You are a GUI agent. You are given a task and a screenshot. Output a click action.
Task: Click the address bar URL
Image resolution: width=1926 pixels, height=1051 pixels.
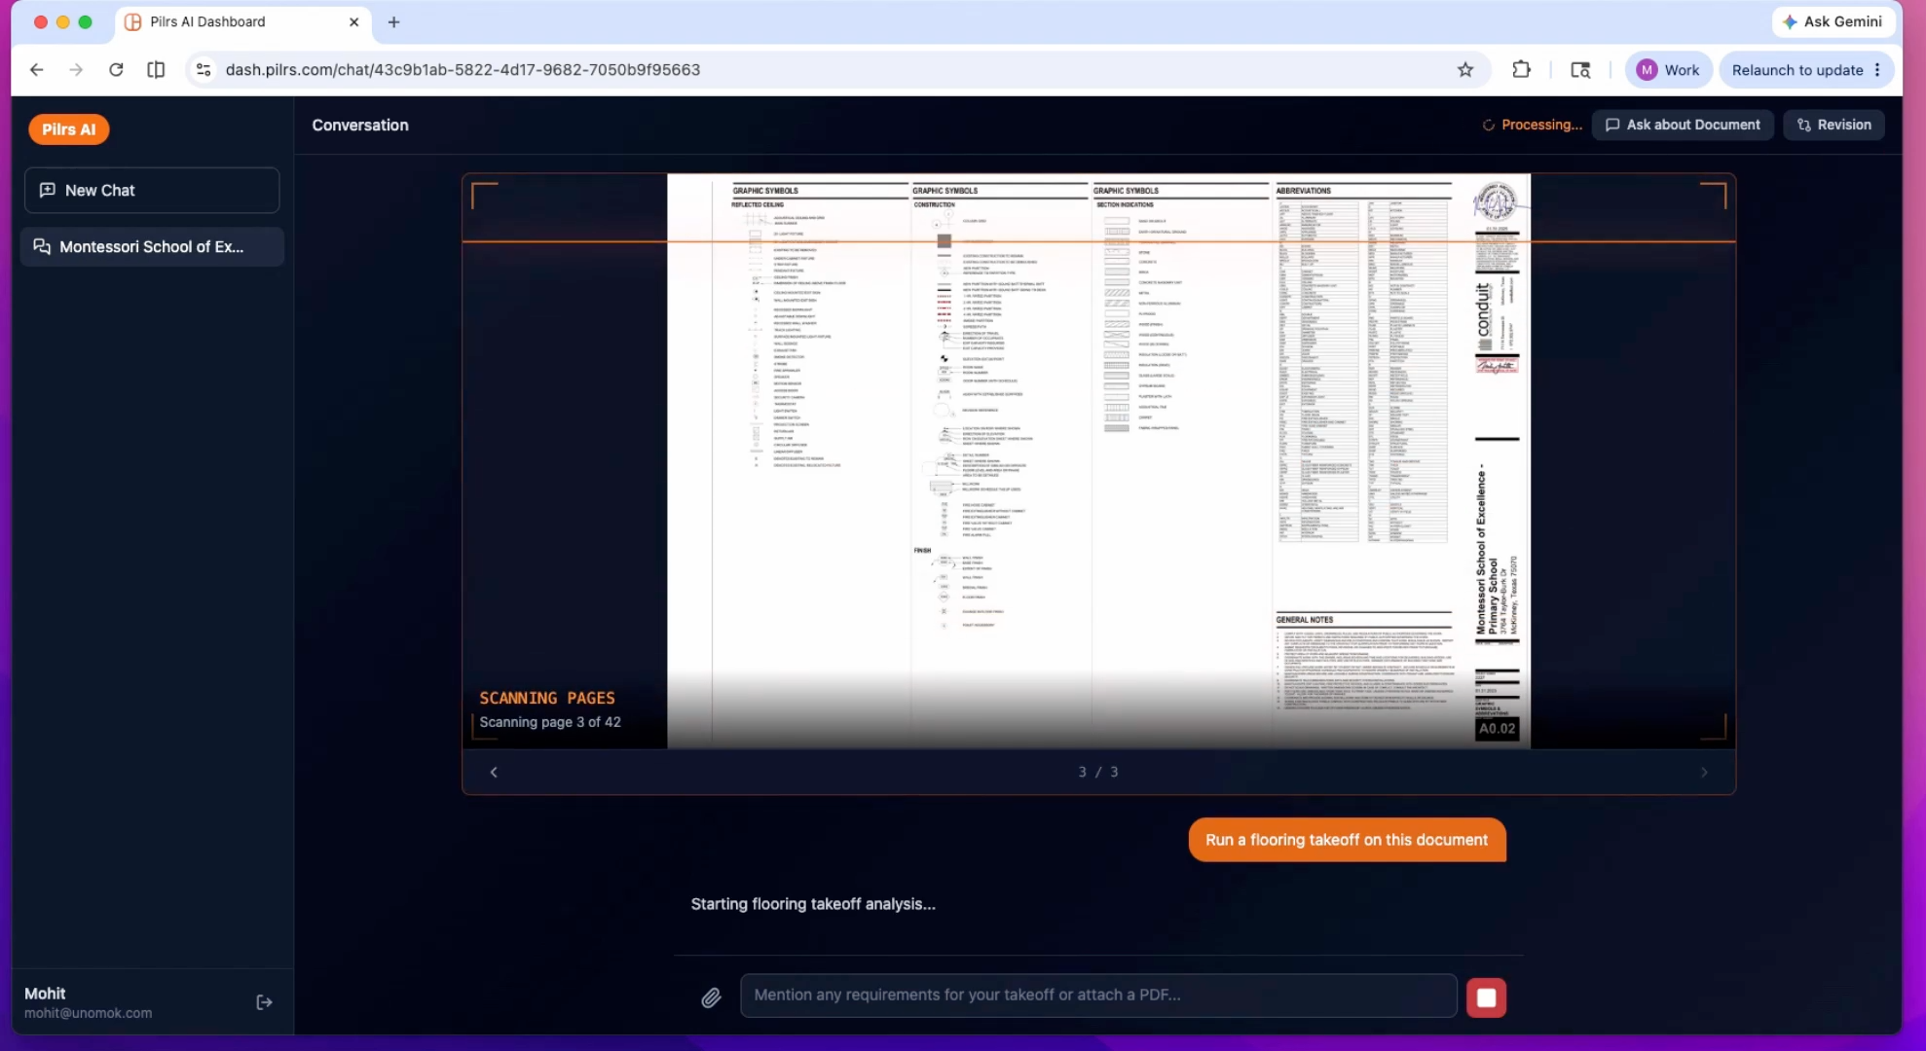coord(463,70)
